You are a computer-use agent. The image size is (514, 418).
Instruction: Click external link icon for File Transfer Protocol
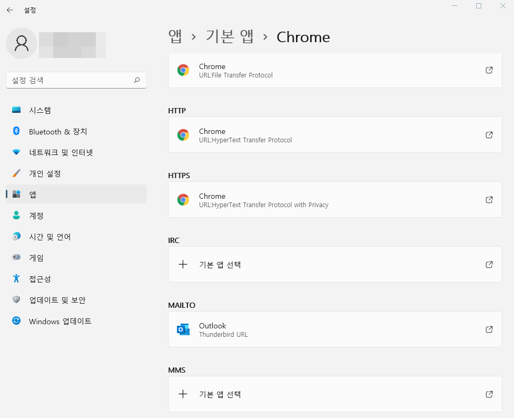[489, 70]
